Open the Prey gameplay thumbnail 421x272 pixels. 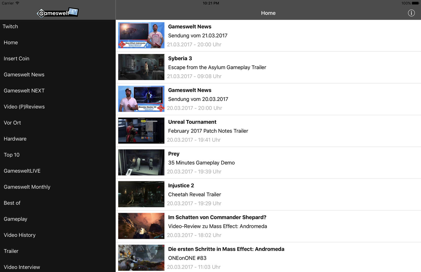[141, 162]
